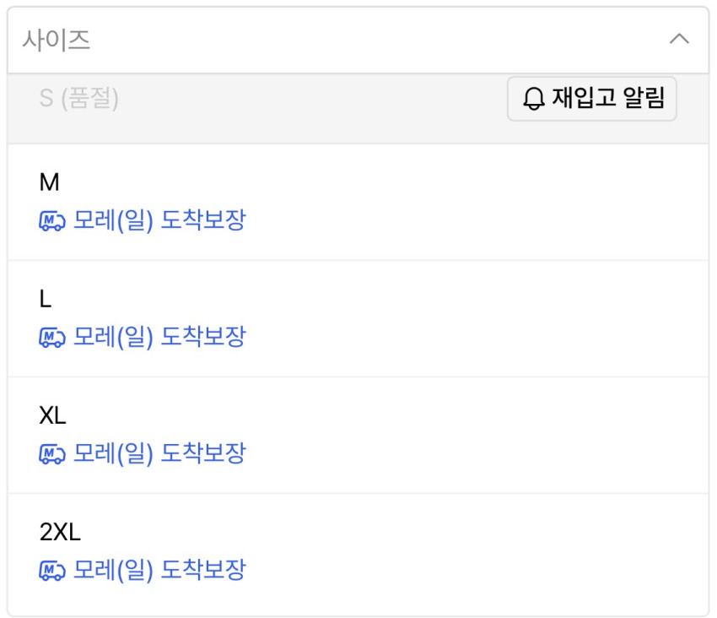Choose the 2XL size option

pyautogui.click(x=358, y=551)
